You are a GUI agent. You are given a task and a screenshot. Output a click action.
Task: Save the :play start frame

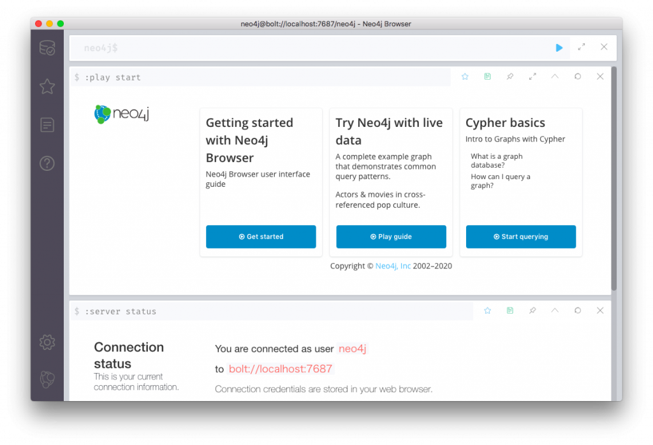pyautogui.click(x=487, y=77)
